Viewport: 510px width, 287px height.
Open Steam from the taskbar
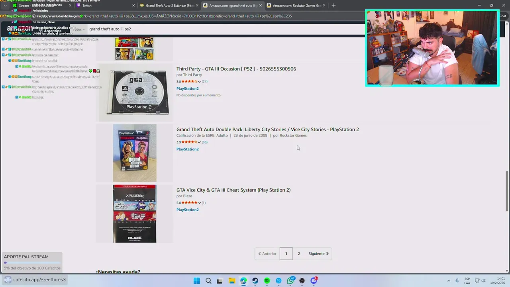click(x=255, y=281)
